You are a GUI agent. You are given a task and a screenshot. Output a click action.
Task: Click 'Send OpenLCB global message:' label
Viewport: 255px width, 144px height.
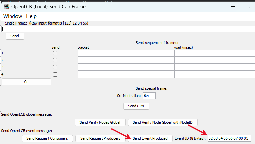(x=27, y=114)
